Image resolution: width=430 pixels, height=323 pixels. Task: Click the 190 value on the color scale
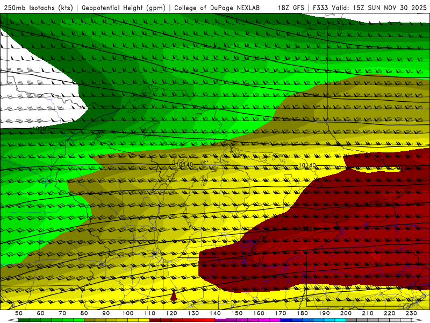(x=324, y=313)
